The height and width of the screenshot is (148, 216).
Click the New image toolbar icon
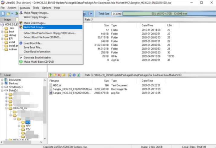(3, 14)
